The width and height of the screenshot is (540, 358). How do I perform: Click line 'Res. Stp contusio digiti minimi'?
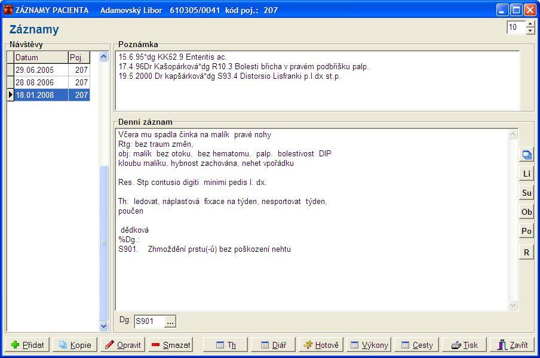click(x=192, y=183)
